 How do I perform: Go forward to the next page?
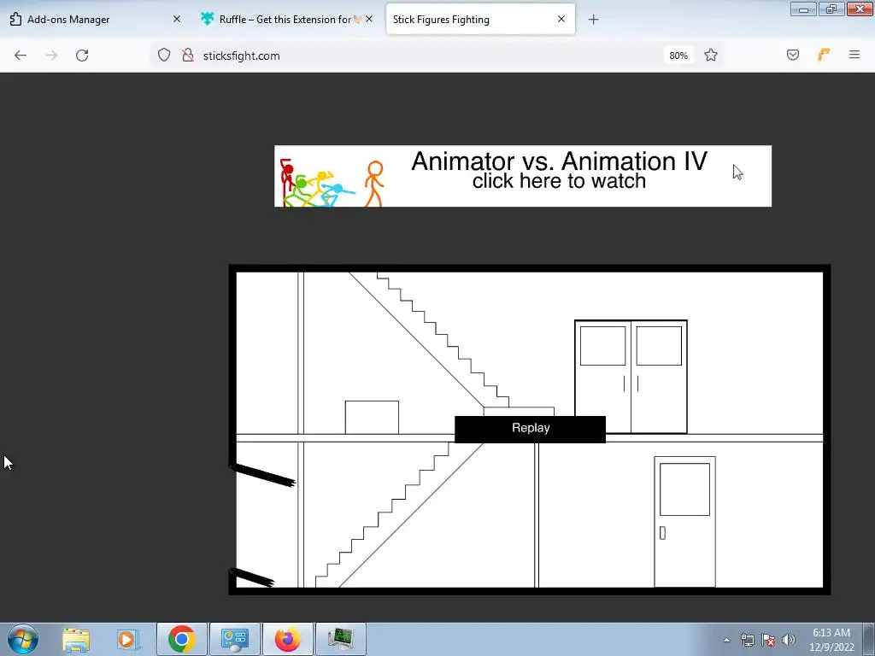point(51,56)
